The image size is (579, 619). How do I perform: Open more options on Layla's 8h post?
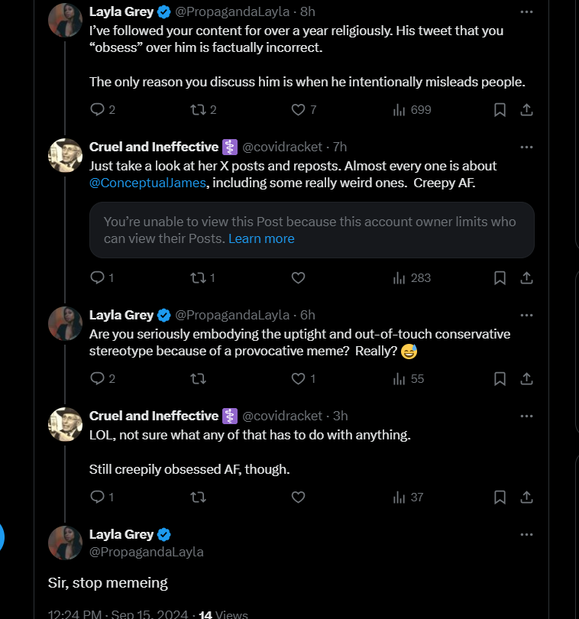tap(526, 11)
